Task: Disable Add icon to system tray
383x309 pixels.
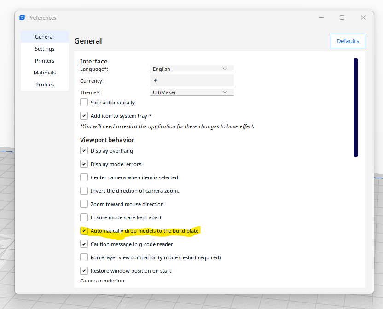Action: coord(84,115)
